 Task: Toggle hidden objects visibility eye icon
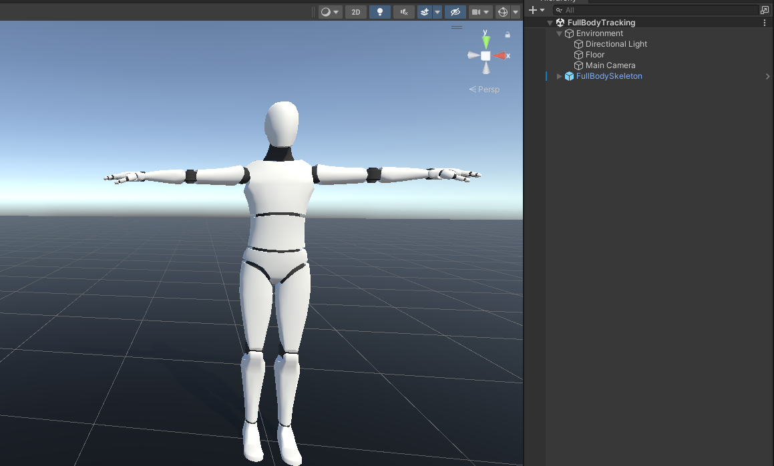[455, 12]
